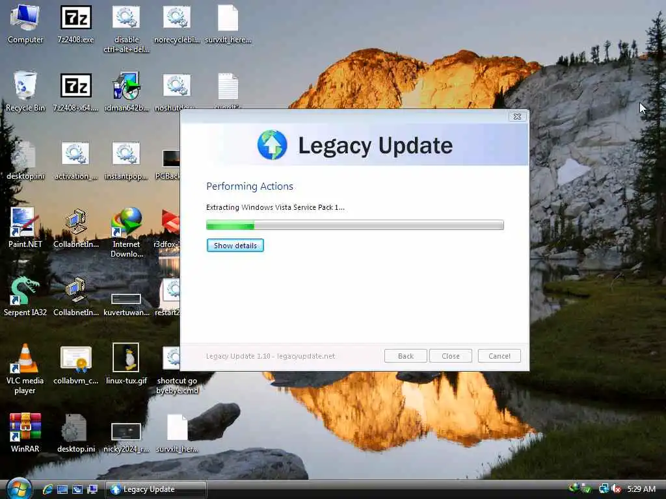
Task: Open the WinRAR shortcut
Action: 25,433
